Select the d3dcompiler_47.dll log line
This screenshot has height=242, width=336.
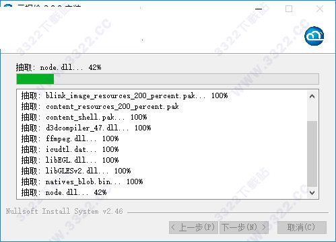(86, 128)
